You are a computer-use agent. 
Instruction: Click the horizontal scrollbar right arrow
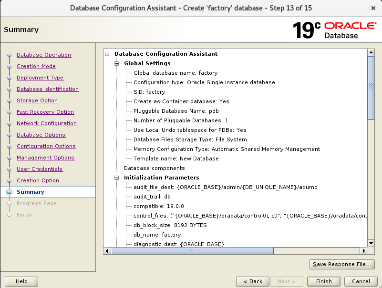pyautogui.click(x=363, y=251)
